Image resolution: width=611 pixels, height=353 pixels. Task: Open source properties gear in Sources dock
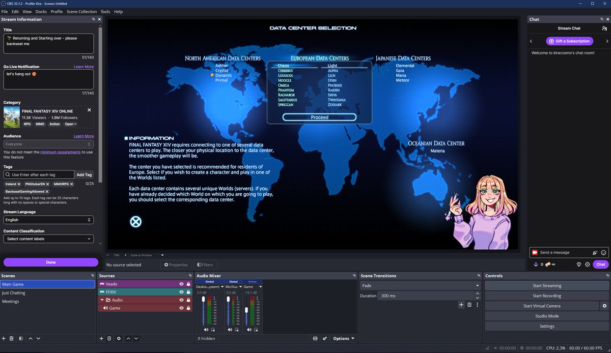[119, 338]
